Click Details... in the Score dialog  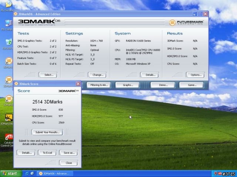[26, 153]
